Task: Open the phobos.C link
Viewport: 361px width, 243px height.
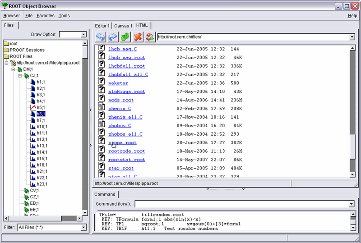Action: (x=120, y=126)
